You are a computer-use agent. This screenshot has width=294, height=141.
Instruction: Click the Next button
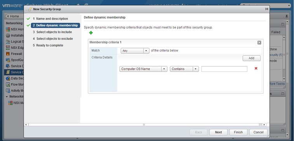(218, 132)
